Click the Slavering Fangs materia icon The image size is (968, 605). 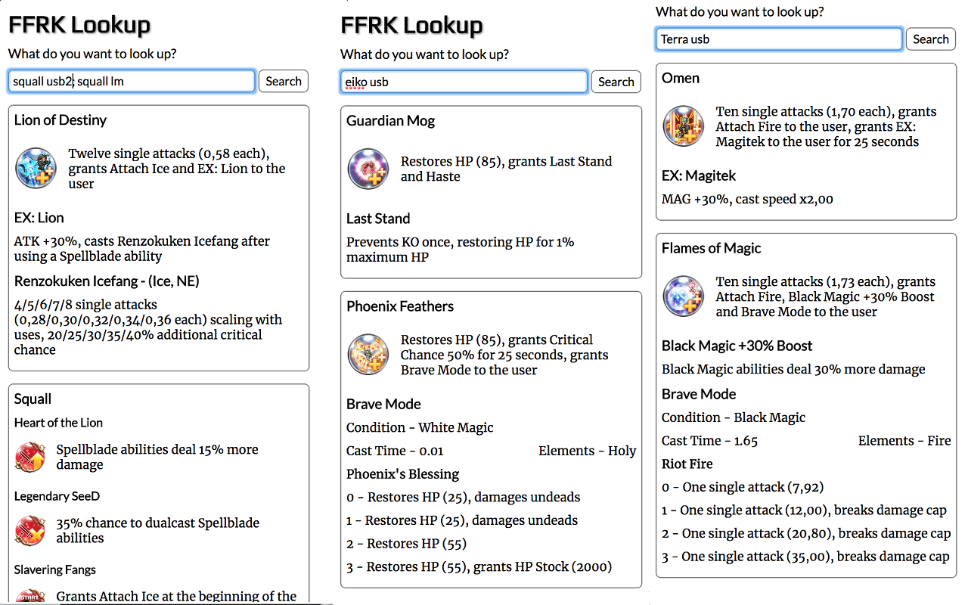[31, 597]
